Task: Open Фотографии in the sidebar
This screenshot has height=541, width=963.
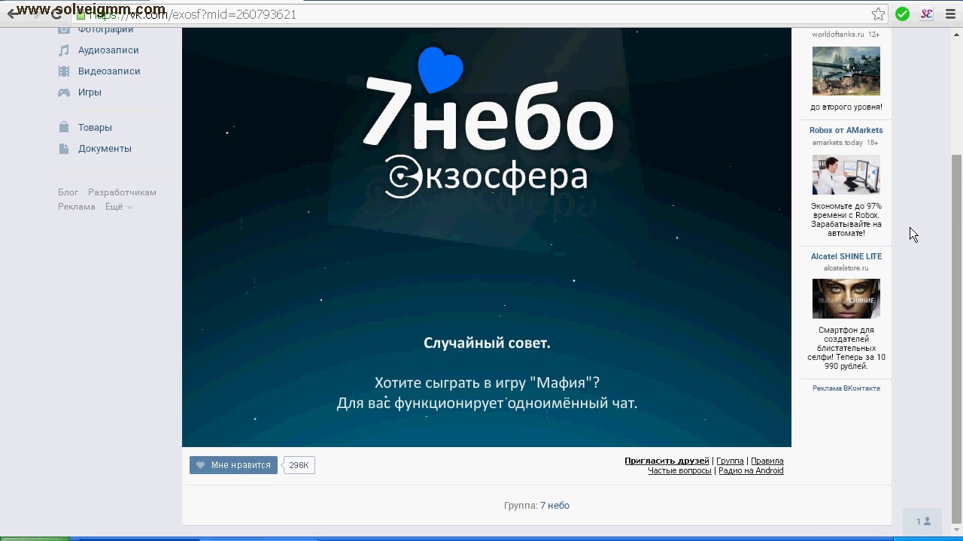Action: [x=105, y=30]
